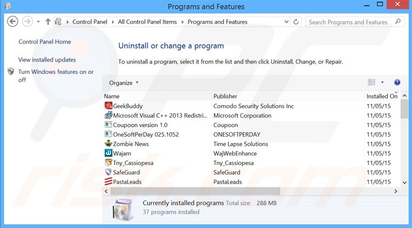Image resolution: width=412 pixels, height=228 pixels.
Task: Open View installed updates link
Action: point(47,60)
